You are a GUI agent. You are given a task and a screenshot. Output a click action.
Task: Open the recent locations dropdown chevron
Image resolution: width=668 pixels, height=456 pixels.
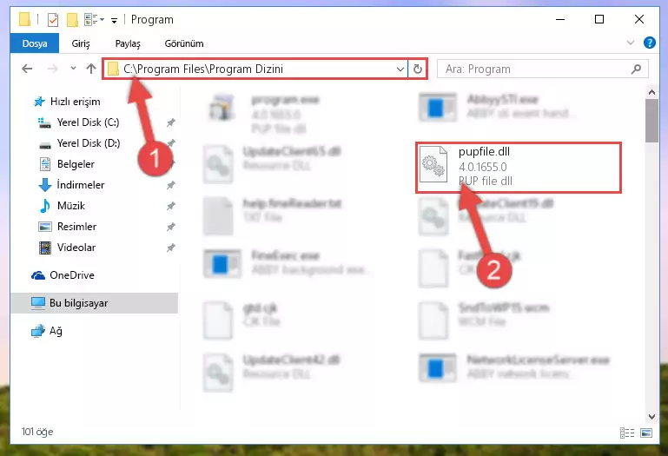tap(73, 69)
